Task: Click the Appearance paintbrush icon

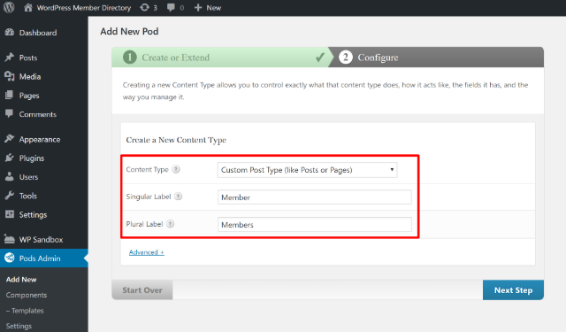Action: click(x=10, y=139)
